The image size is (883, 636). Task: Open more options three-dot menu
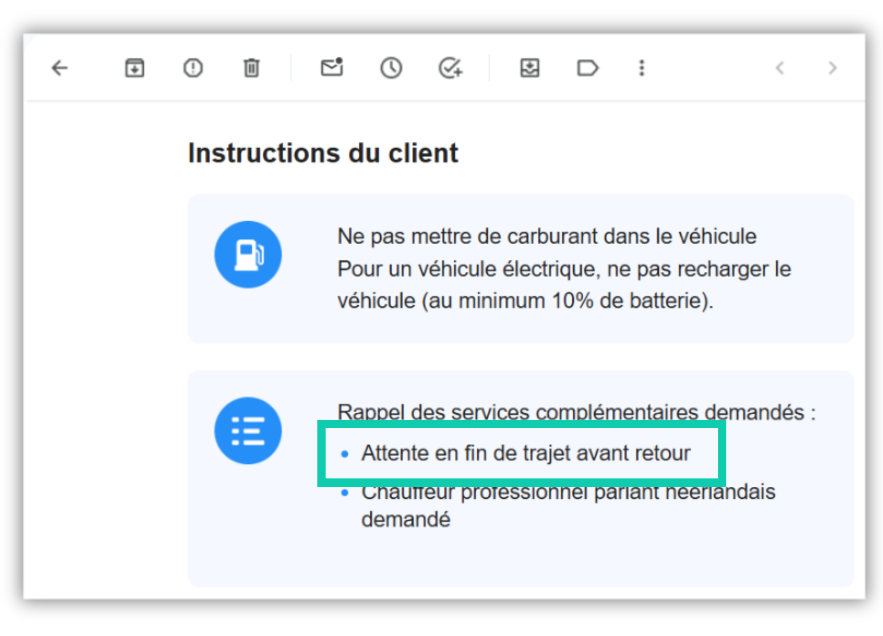[642, 68]
